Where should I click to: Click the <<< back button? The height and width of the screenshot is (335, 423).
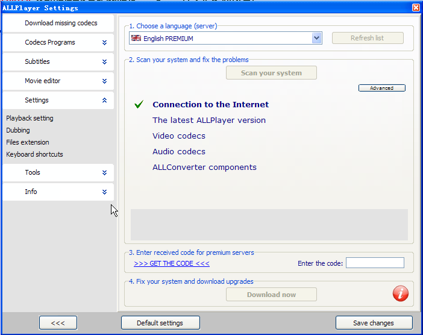[58, 323]
